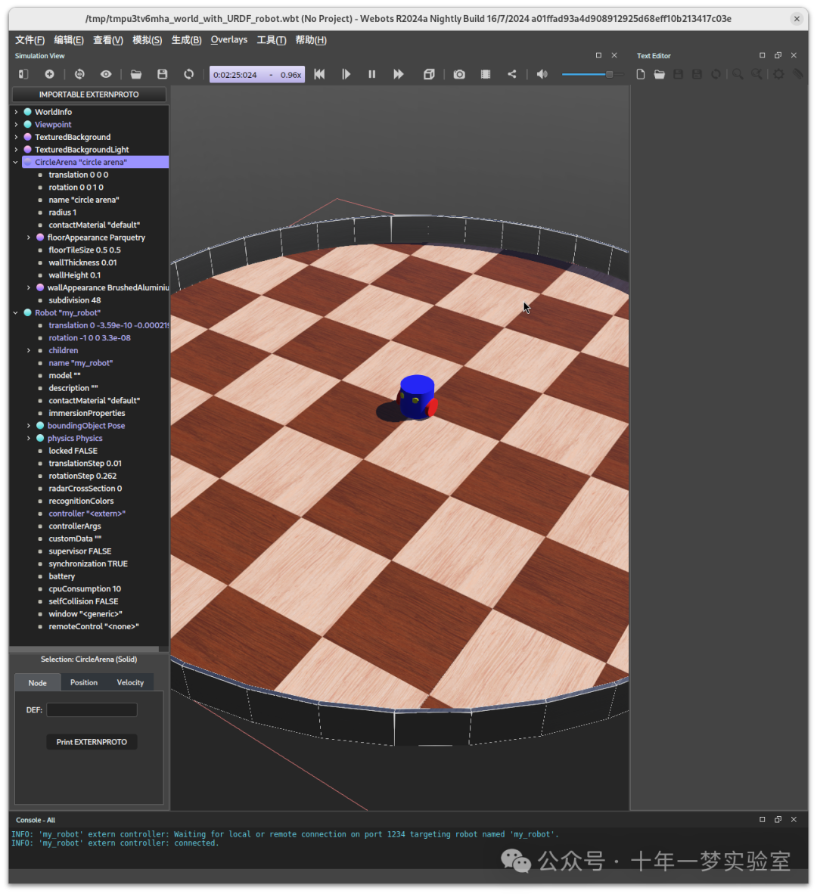This screenshot has width=817, height=894.
Task: Open the Overlays menu
Action: [x=229, y=40]
